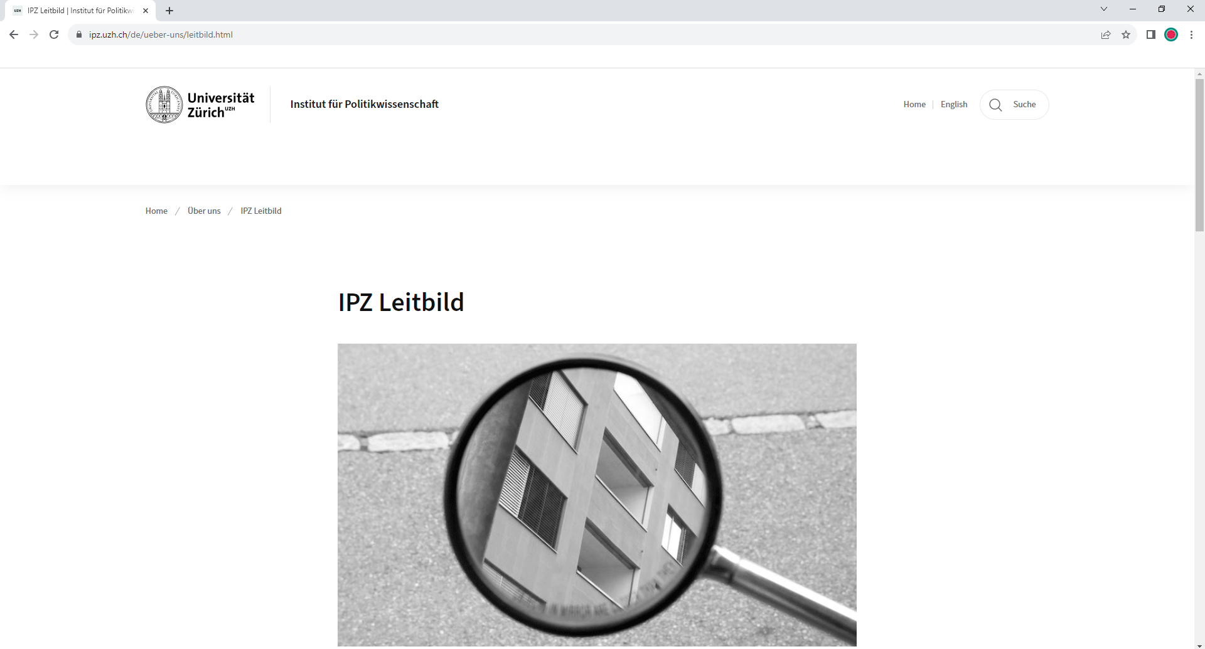
Task: Go to Home in breadcrumb
Action: point(156,211)
